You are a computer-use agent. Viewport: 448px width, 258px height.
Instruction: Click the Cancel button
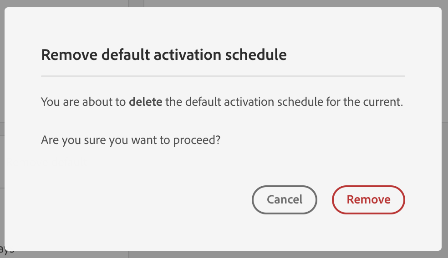(x=284, y=199)
